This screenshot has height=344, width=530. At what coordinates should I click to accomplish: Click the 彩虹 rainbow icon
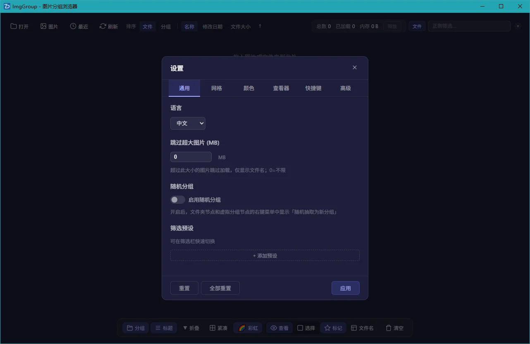[242, 328]
